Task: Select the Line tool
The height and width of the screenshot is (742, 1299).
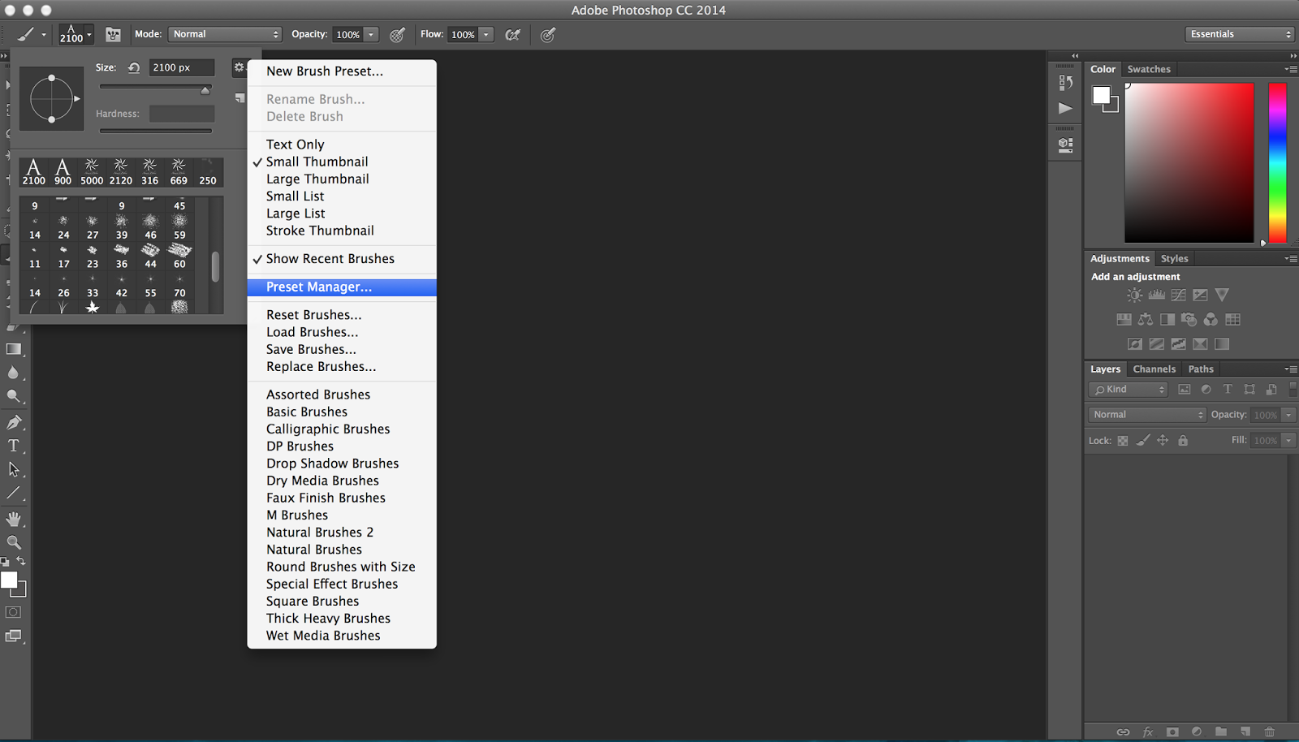Action: point(14,493)
